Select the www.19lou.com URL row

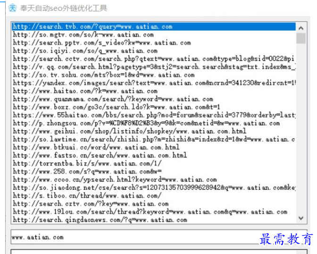[x=154, y=212]
